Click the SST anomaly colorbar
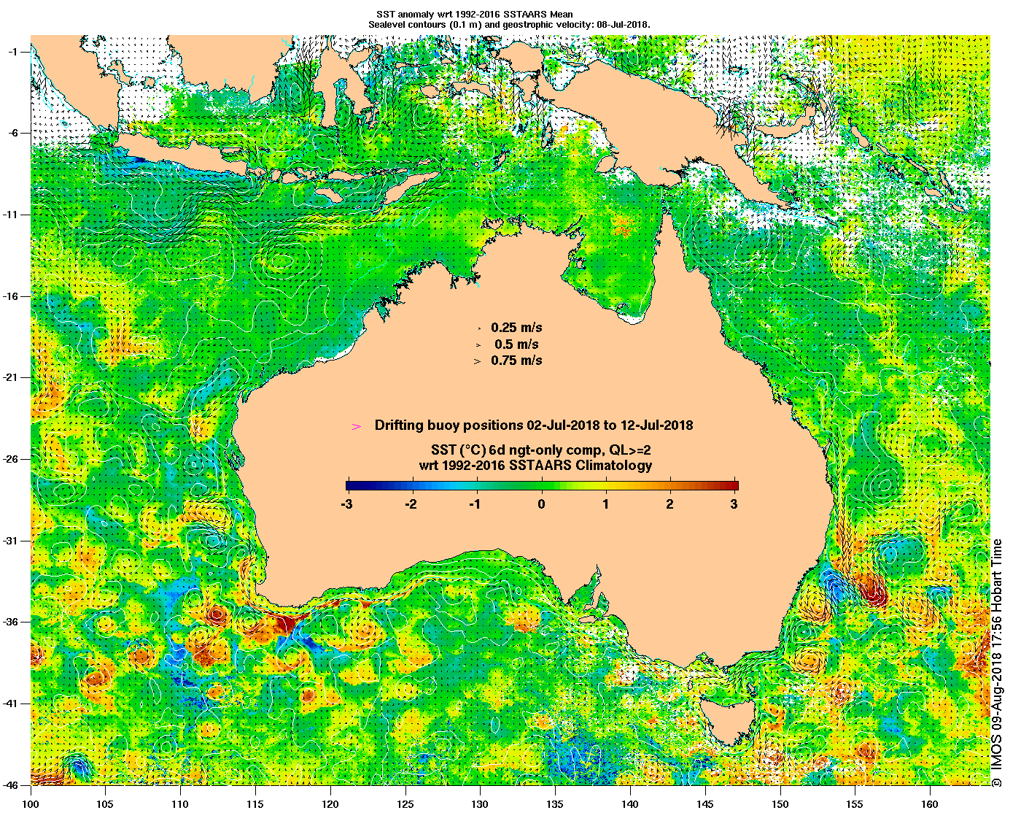This screenshot has width=1021, height=821. (x=542, y=485)
